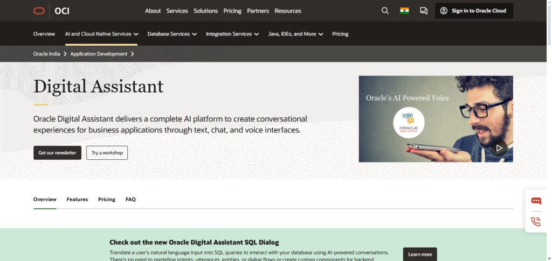The image size is (552, 261).
Task: Click the Oracle logo icon
Action: pos(39,11)
